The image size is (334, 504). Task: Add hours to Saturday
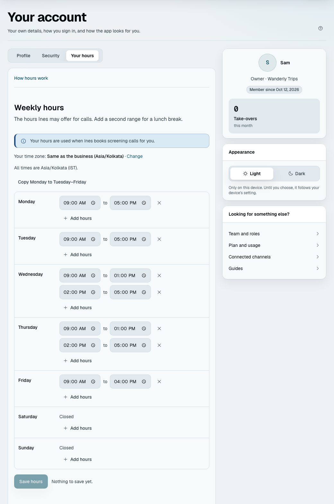coord(78,428)
